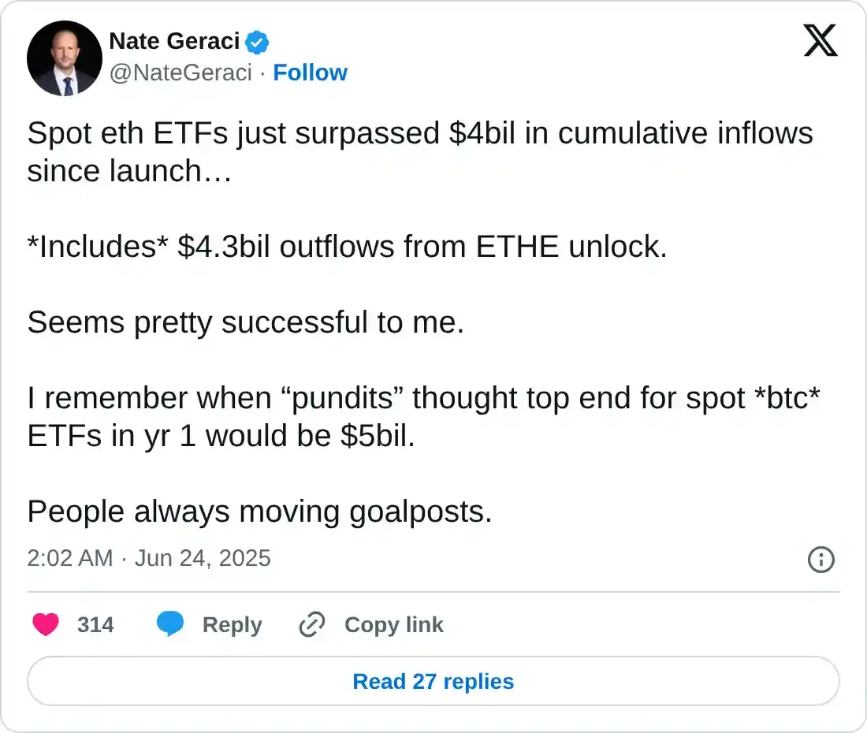867x733 pixels.
Task: Click the 2:02 AM Jun 24, 2025 timestamp
Action: pos(149,559)
